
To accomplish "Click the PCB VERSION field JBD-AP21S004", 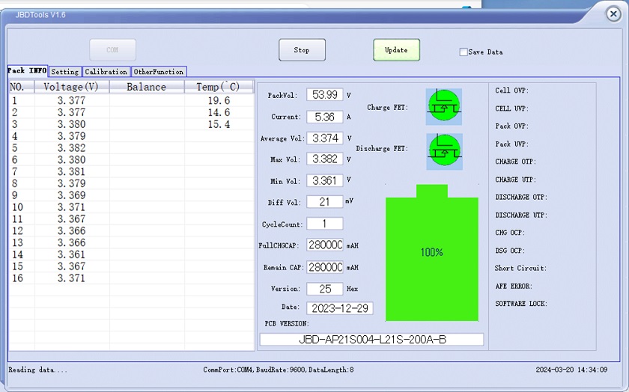I will click(x=372, y=340).
